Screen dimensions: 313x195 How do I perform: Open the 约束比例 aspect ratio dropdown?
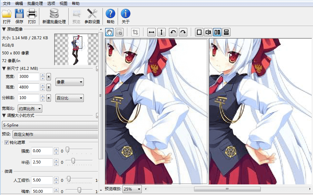[x=30, y=108]
